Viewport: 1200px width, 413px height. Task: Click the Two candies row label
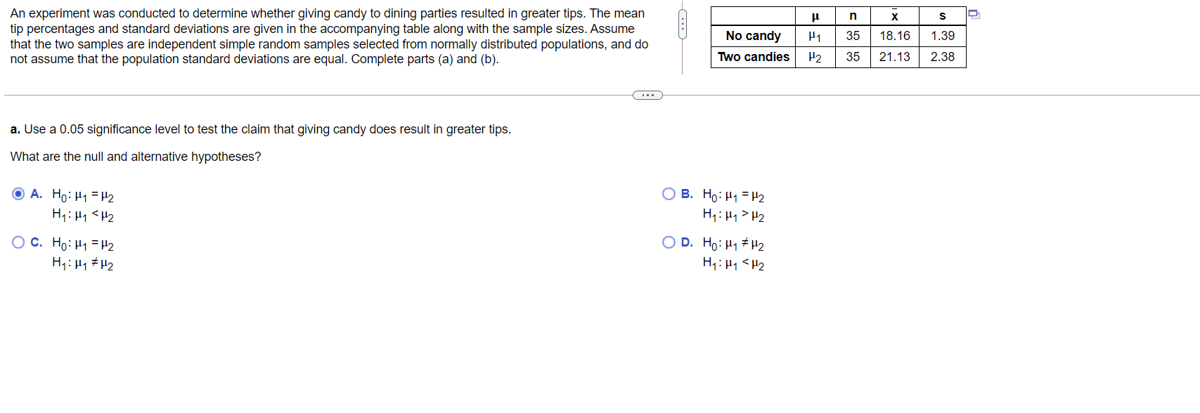pos(753,58)
